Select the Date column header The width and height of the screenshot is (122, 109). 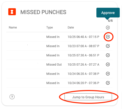(71, 27)
